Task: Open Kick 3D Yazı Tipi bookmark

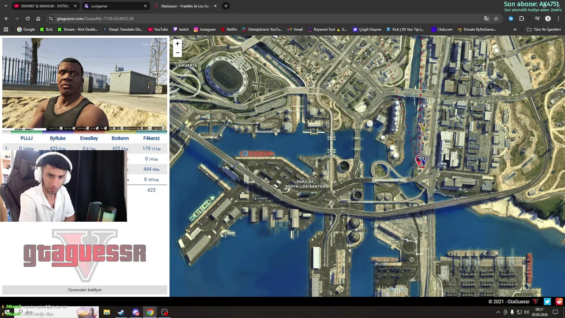Action: pos(405,30)
